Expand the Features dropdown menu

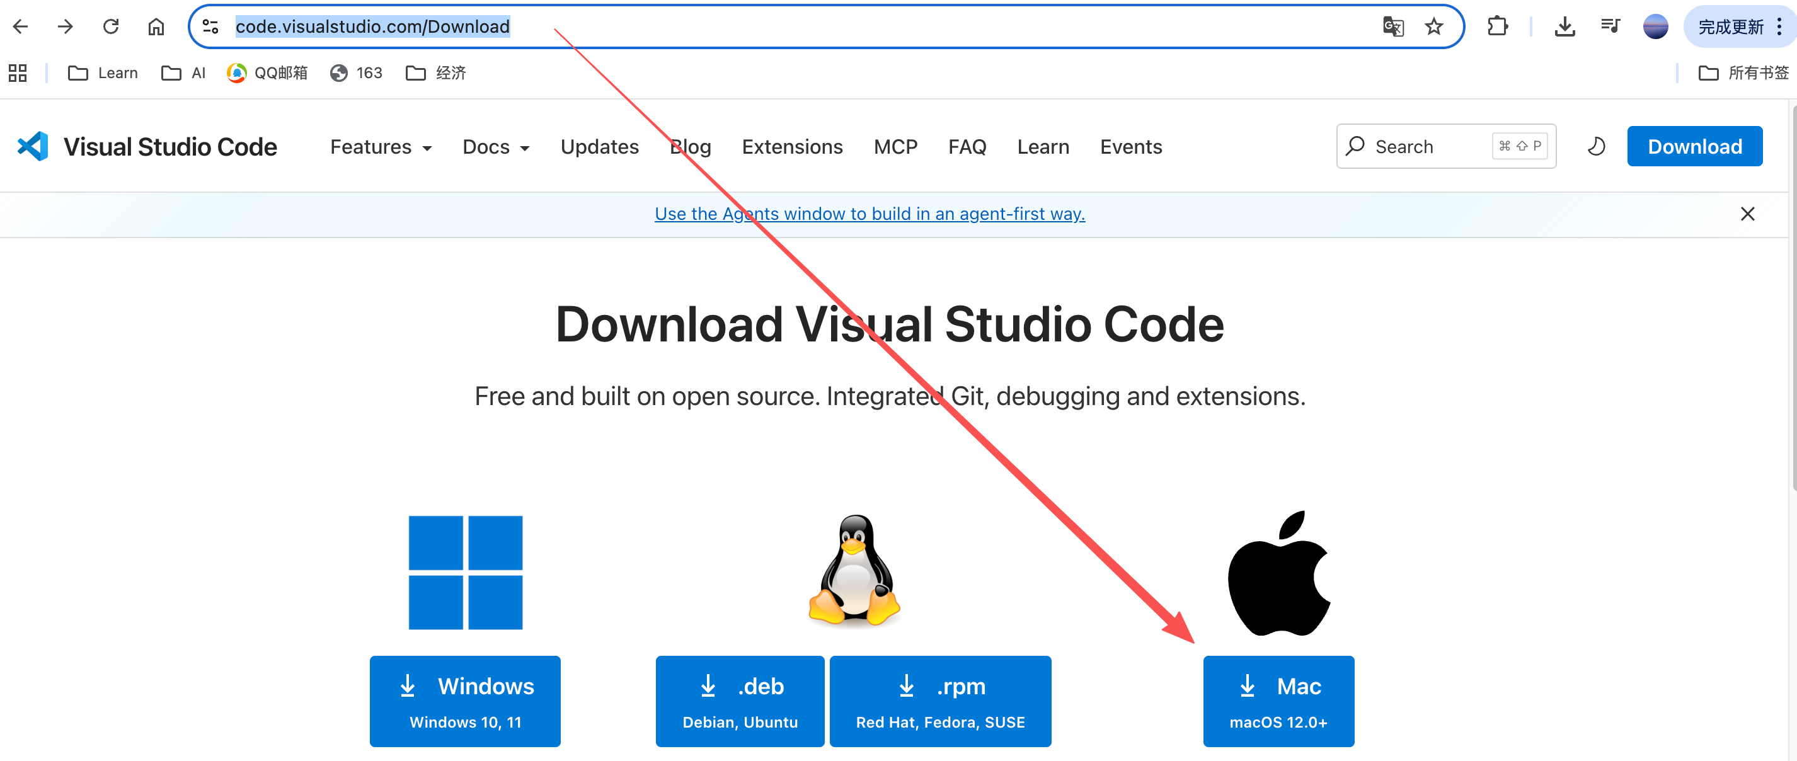[x=381, y=147]
